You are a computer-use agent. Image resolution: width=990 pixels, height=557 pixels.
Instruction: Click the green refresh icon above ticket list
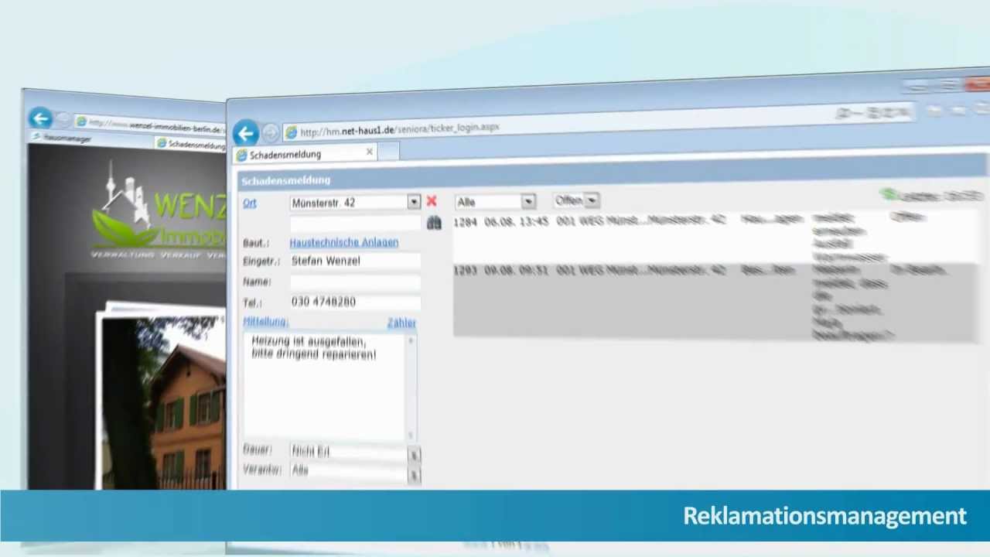(889, 194)
